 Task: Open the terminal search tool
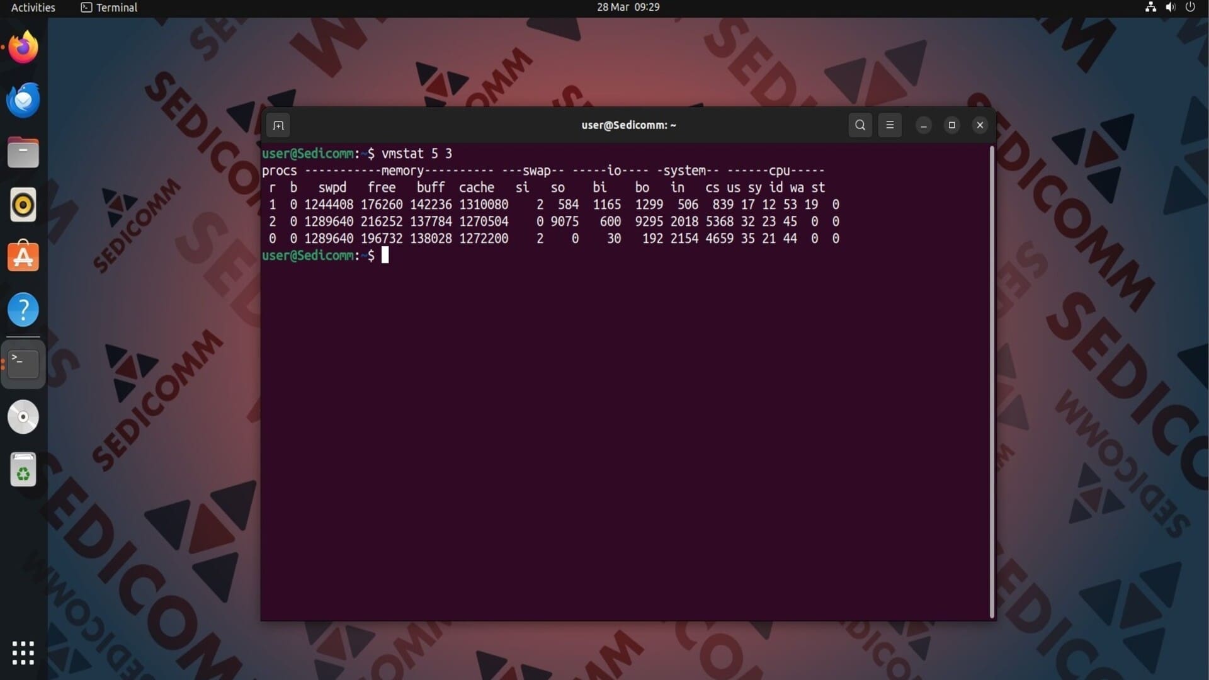(860, 125)
